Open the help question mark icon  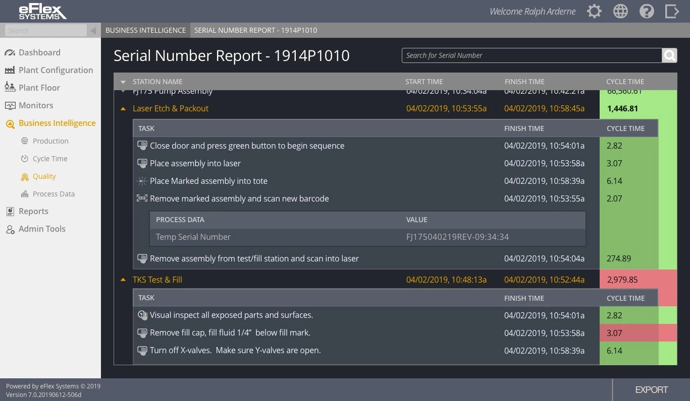pyautogui.click(x=647, y=12)
